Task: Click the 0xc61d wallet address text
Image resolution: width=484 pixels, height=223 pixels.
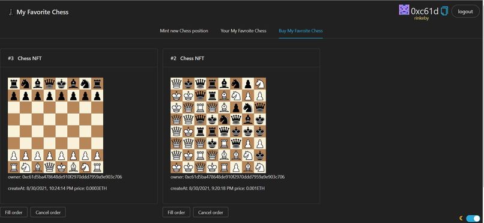Action: click(425, 11)
